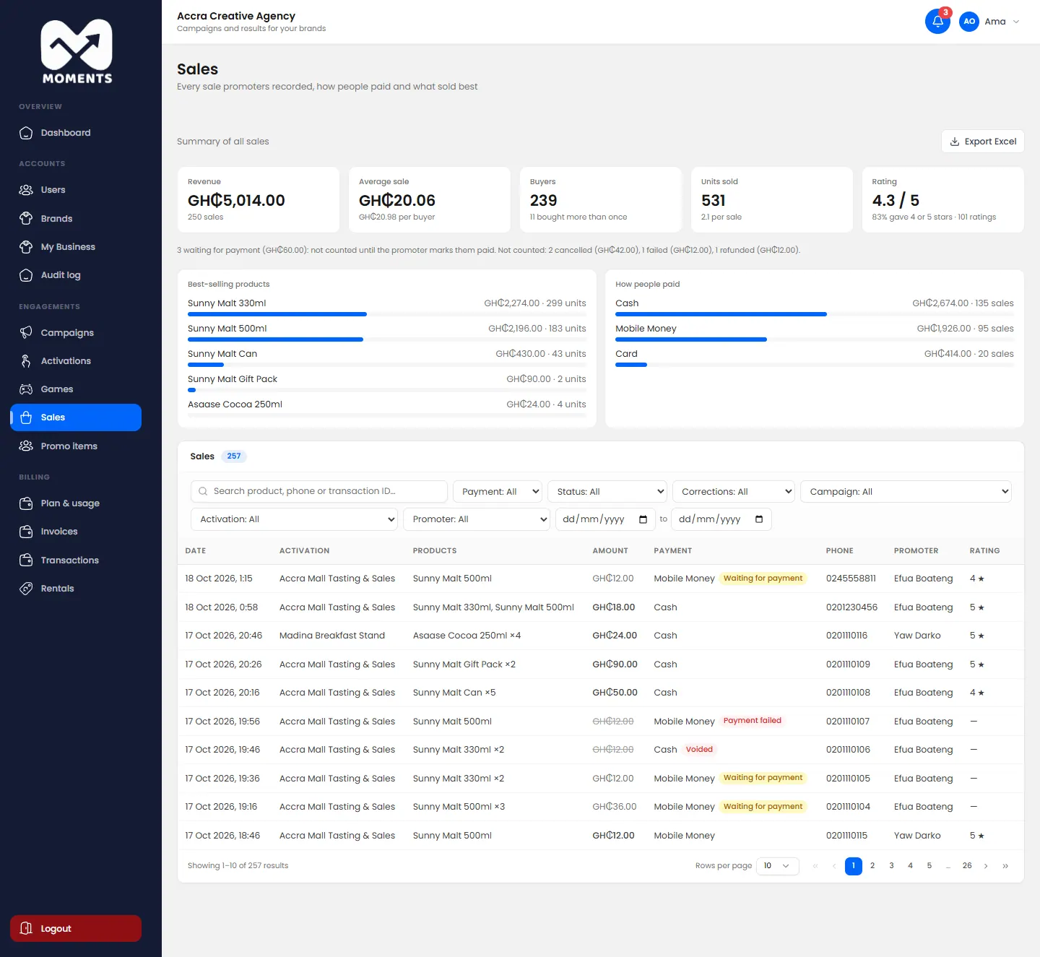This screenshot has width=1040, height=957.
Task: Click the Moments logo
Action: [x=77, y=52]
